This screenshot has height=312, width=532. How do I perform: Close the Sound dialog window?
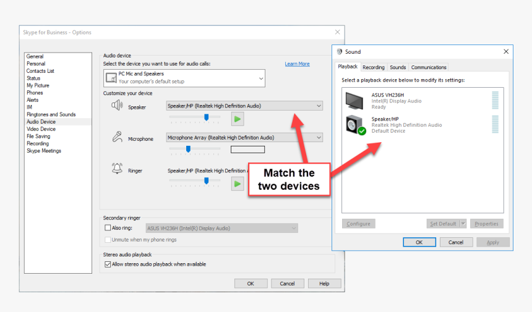coord(506,51)
